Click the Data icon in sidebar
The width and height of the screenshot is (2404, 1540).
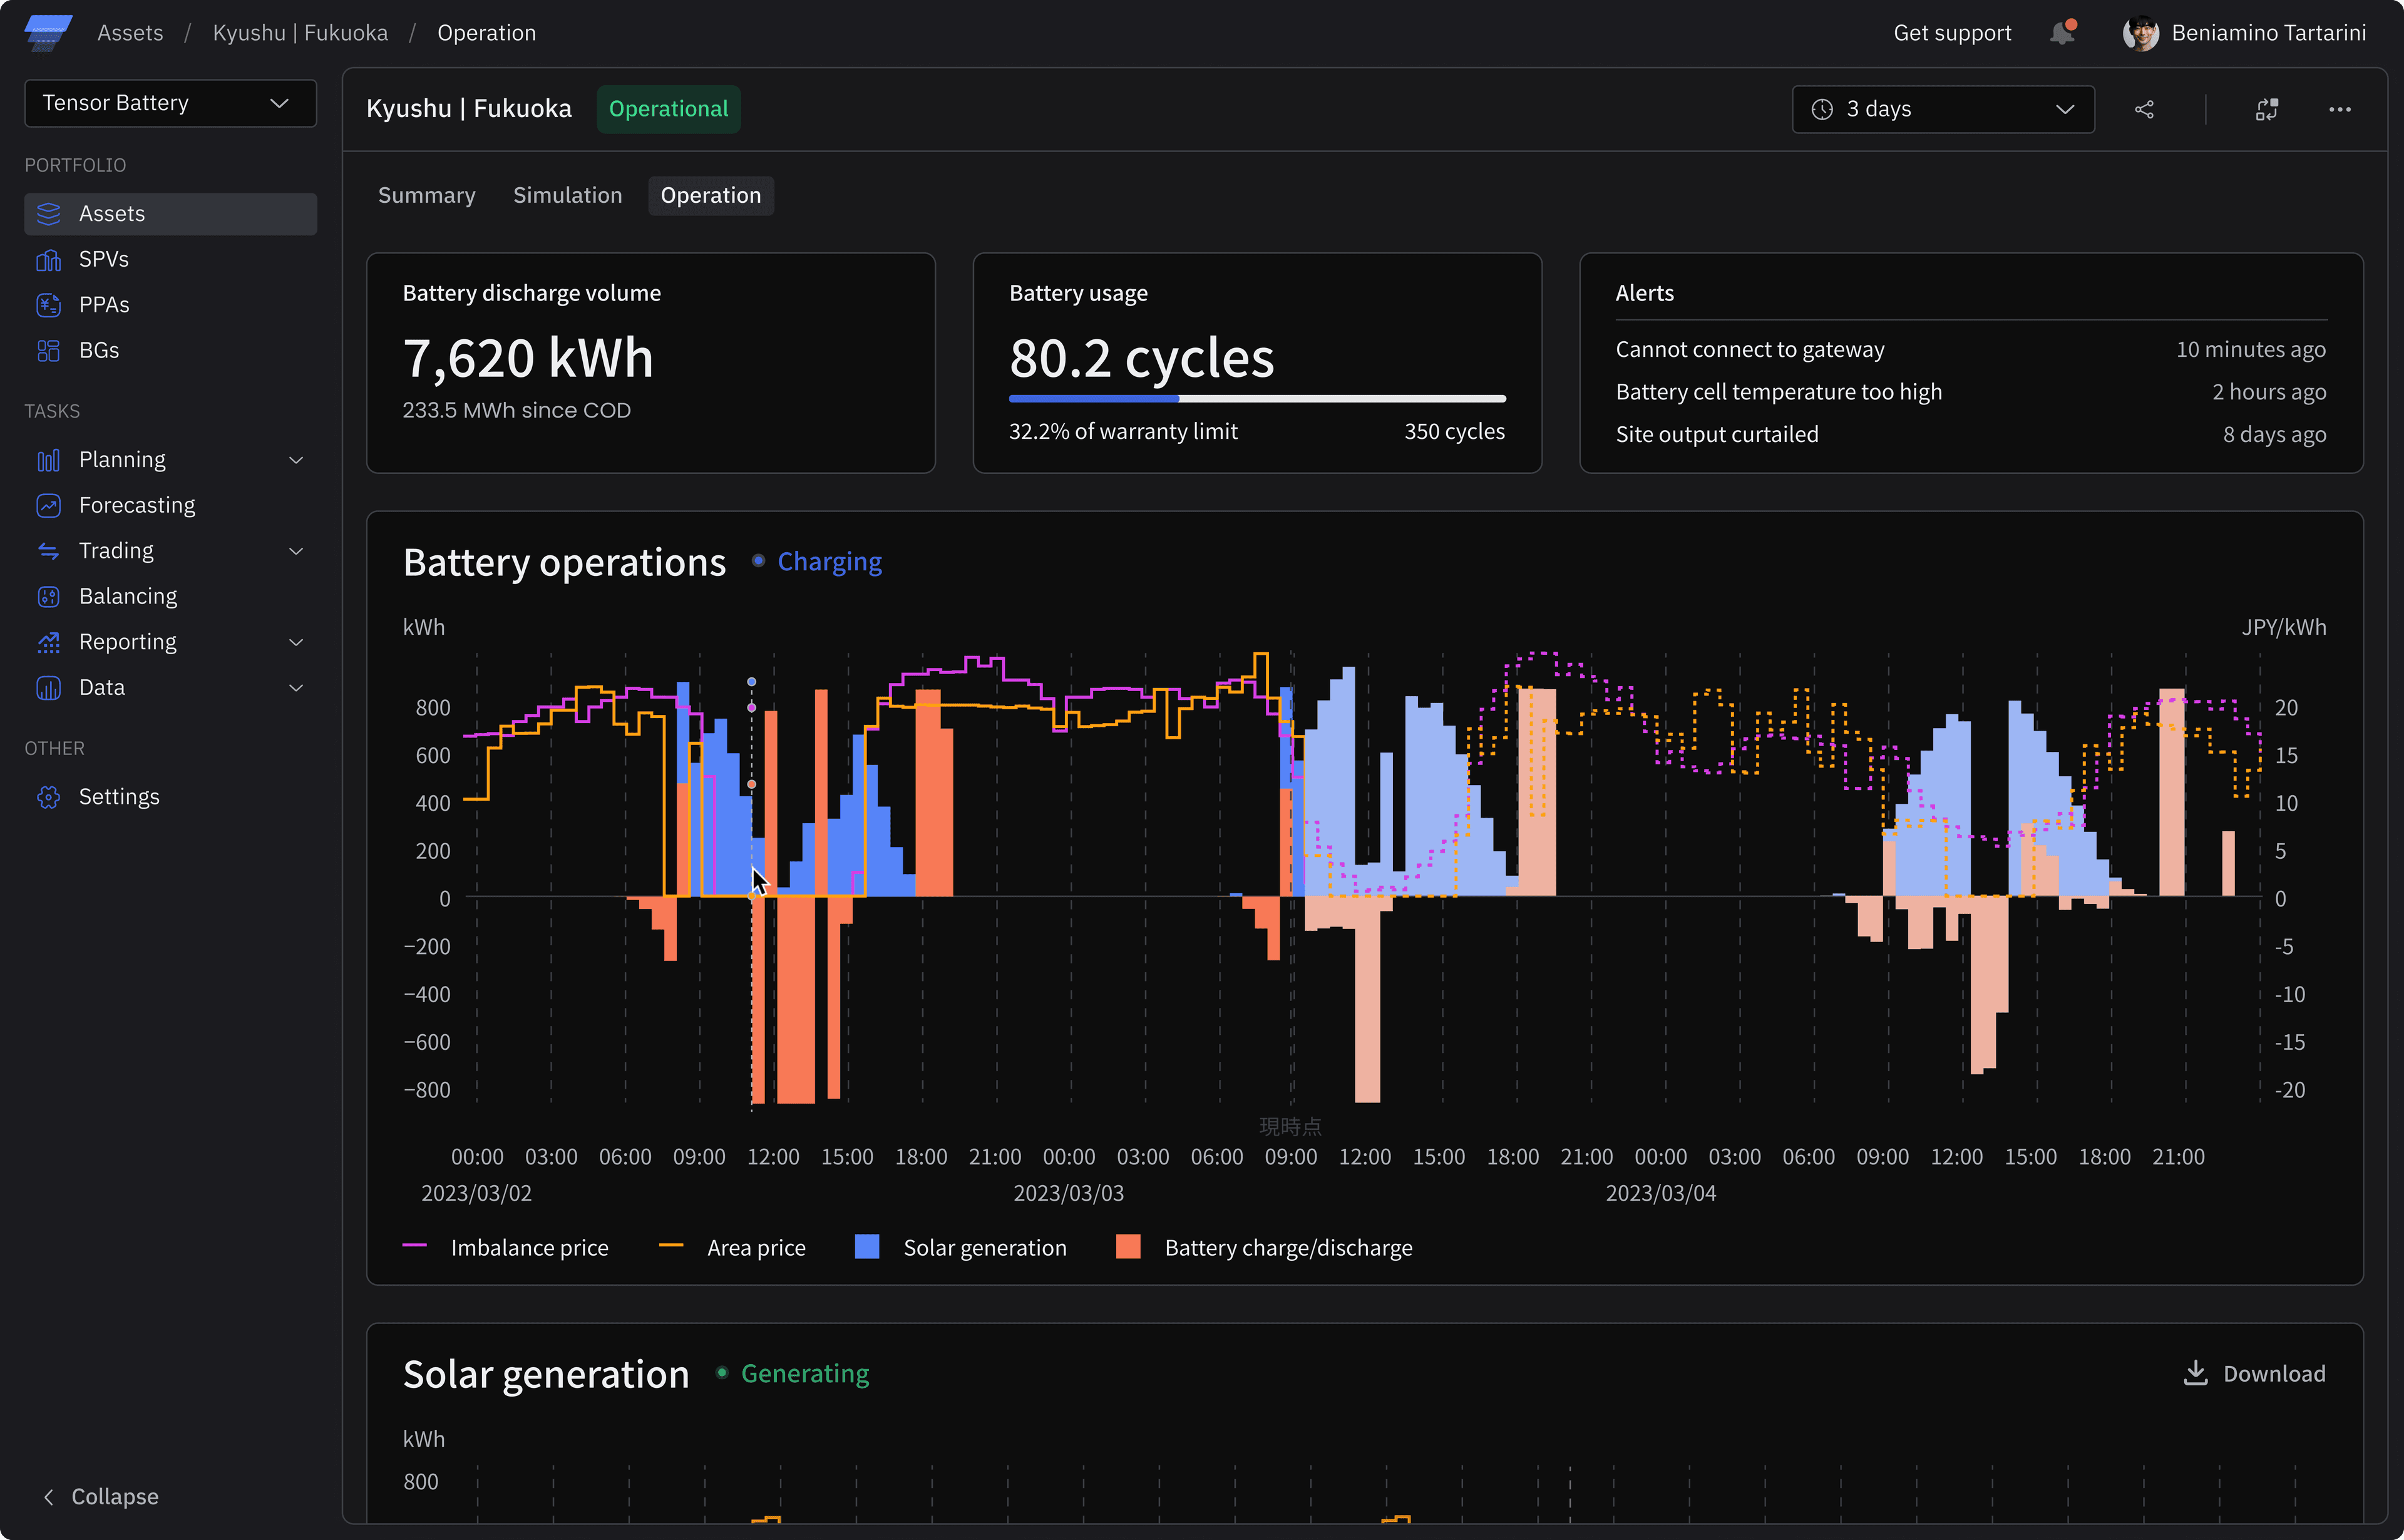point(49,687)
